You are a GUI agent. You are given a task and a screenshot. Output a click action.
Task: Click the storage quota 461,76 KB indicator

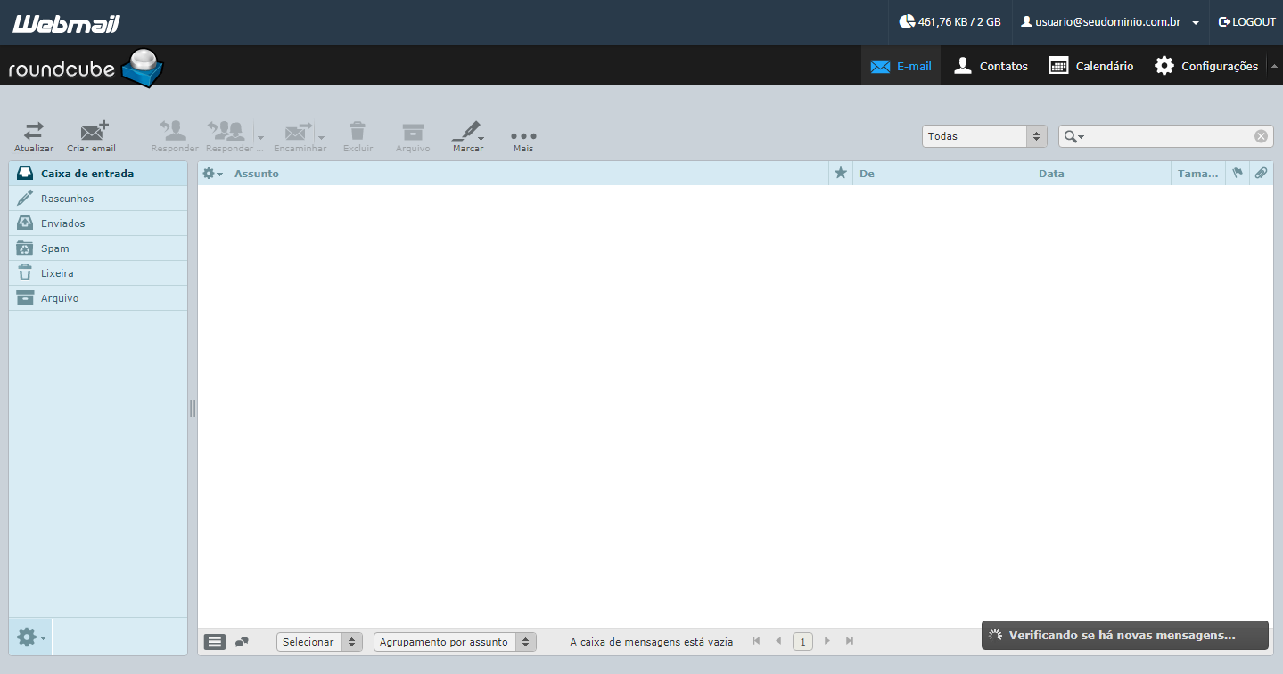coord(950,22)
